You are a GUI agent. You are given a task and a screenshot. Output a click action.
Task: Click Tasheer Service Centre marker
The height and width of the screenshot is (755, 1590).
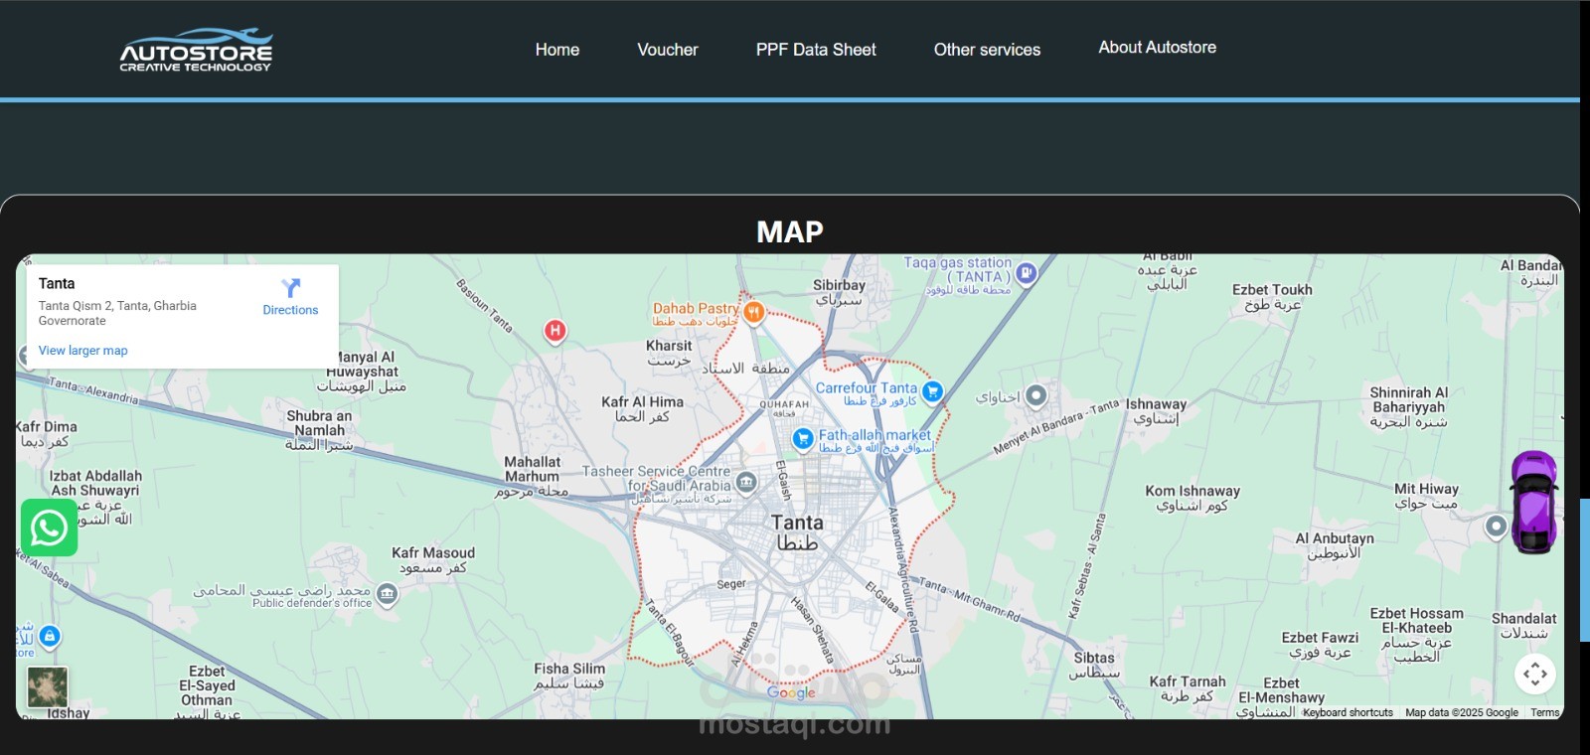pos(746,483)
